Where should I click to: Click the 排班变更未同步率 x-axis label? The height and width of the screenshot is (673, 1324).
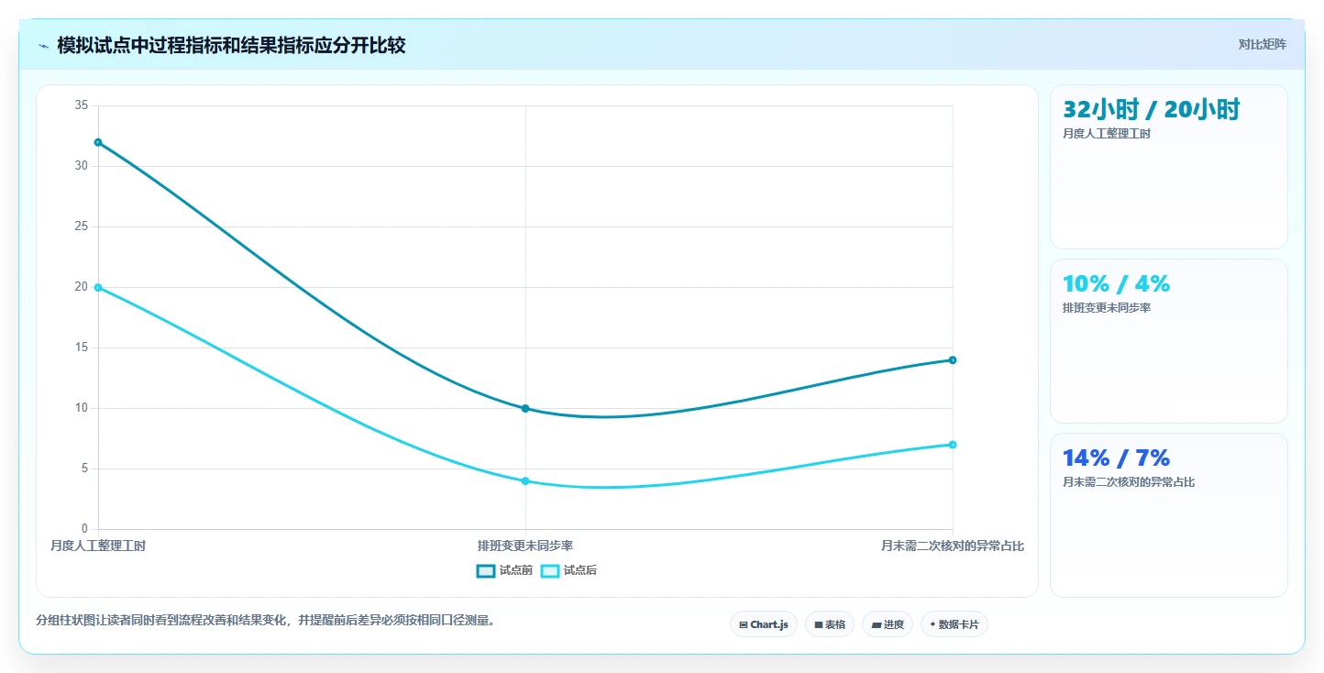click(x=525, y=546)
